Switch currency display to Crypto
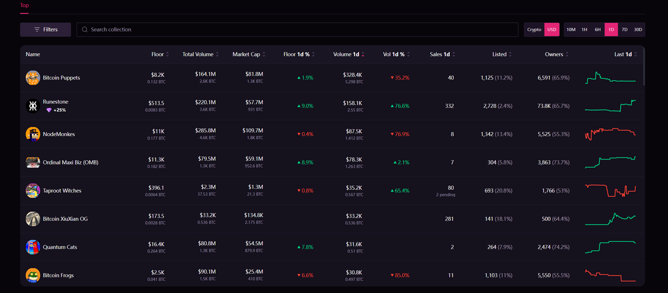 [534, 29]
